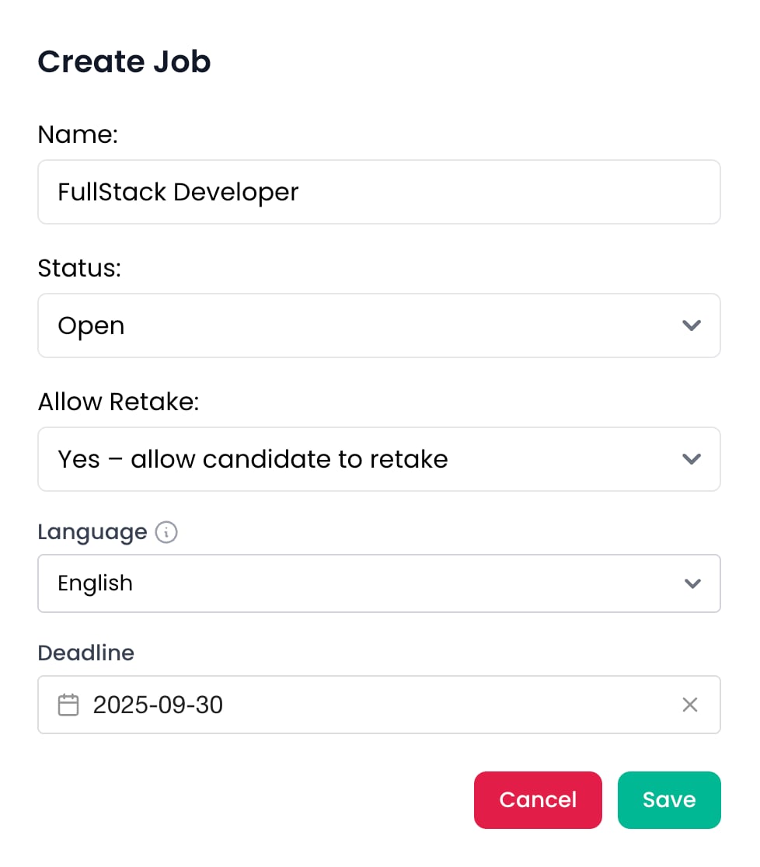Click the Allow Retake chevron arrow
Screen dimensions: 760x867
pyautogui.click(x=691, y=459)
